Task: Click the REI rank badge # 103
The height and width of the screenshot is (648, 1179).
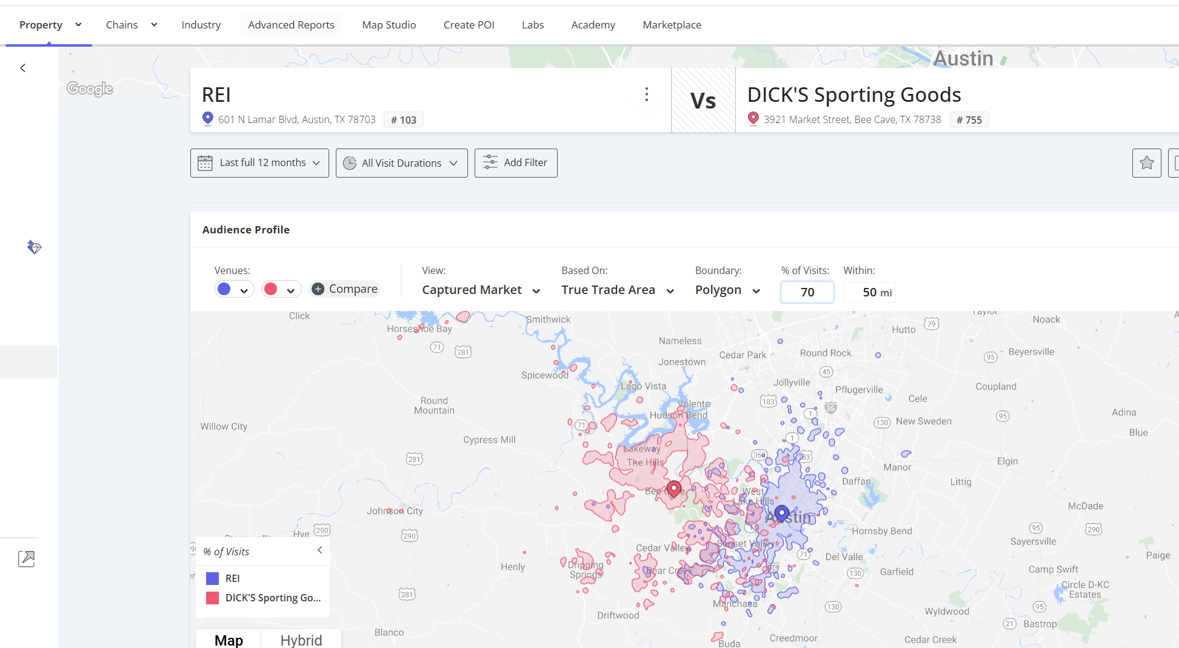Action: click(x=404, y=120)
